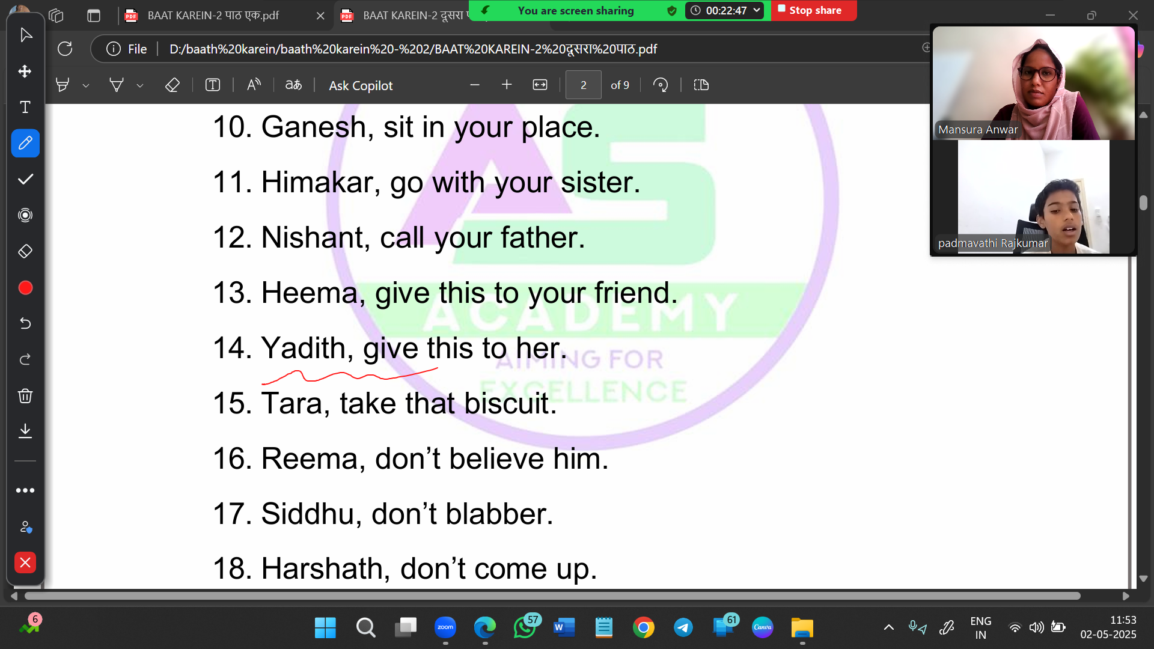Select the mouse pointer annotation tool
Screen dimensions: 1154x649
[x=25, y=35]
